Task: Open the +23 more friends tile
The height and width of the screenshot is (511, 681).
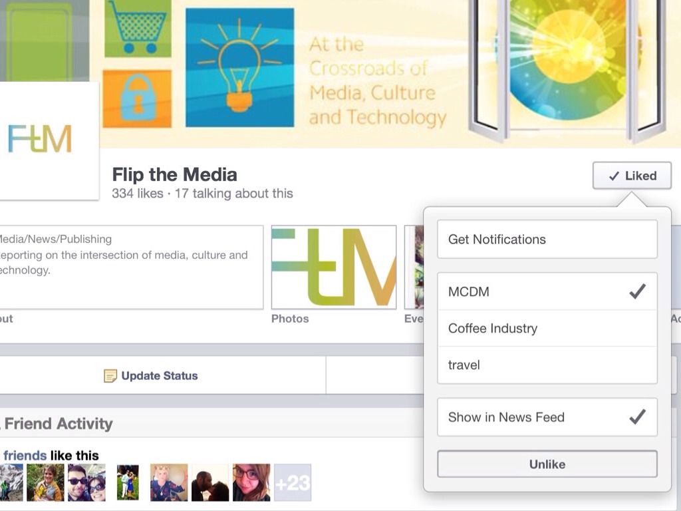Action: [293, 482]
